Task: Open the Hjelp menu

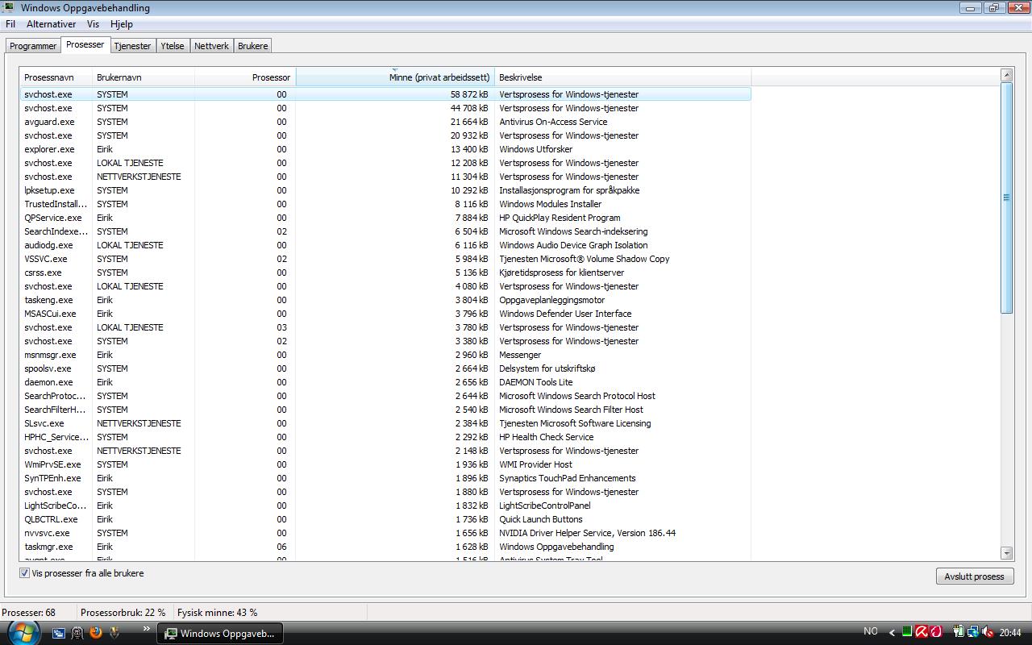Action: click(x=122, y=24)
